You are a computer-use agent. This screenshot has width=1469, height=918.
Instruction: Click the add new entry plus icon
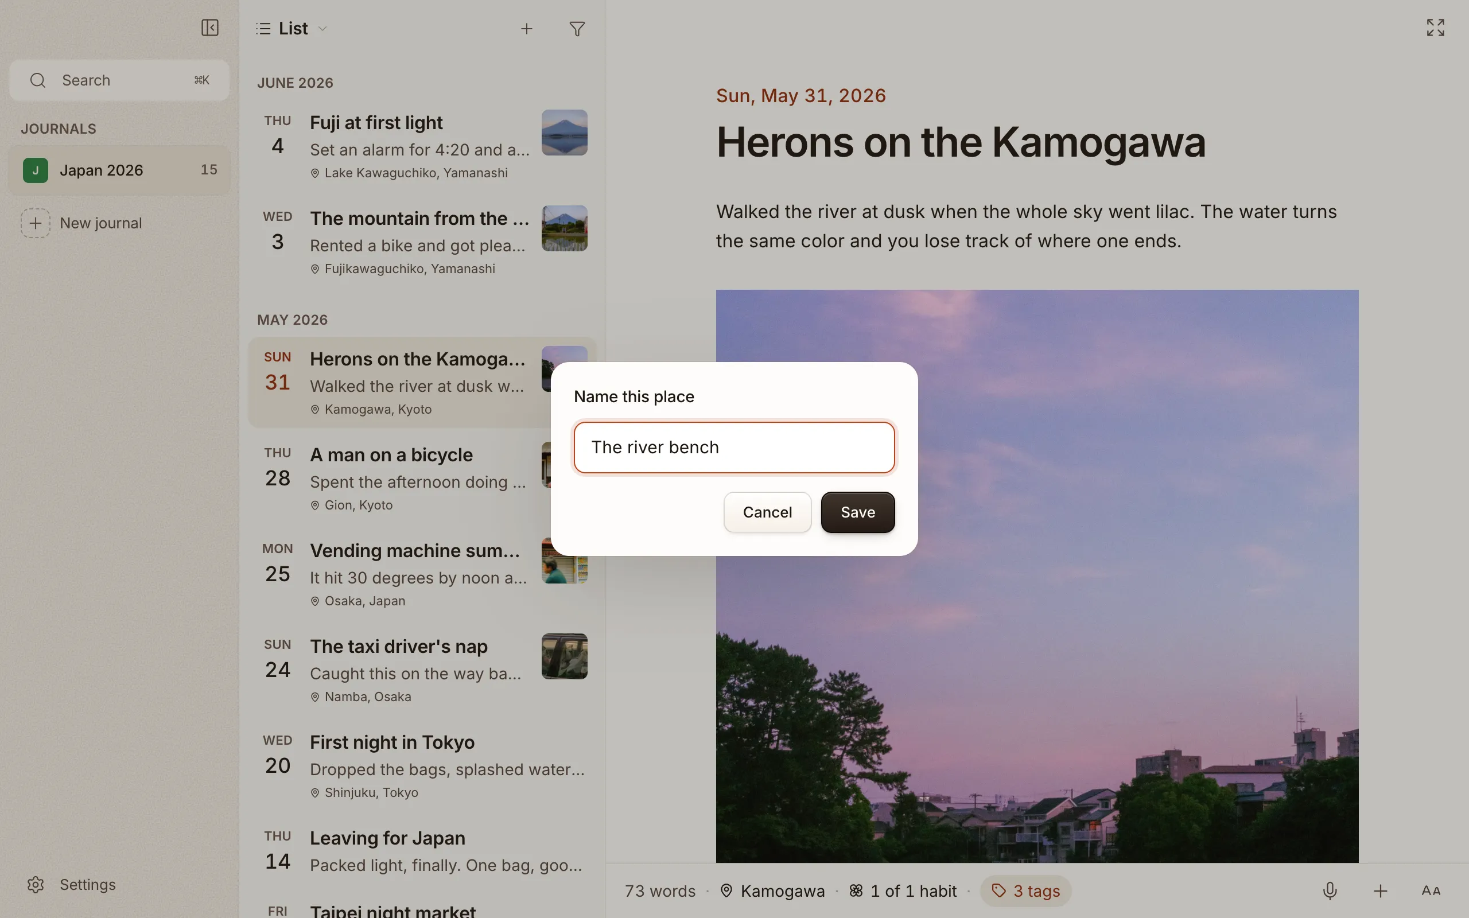coord(526,29)
